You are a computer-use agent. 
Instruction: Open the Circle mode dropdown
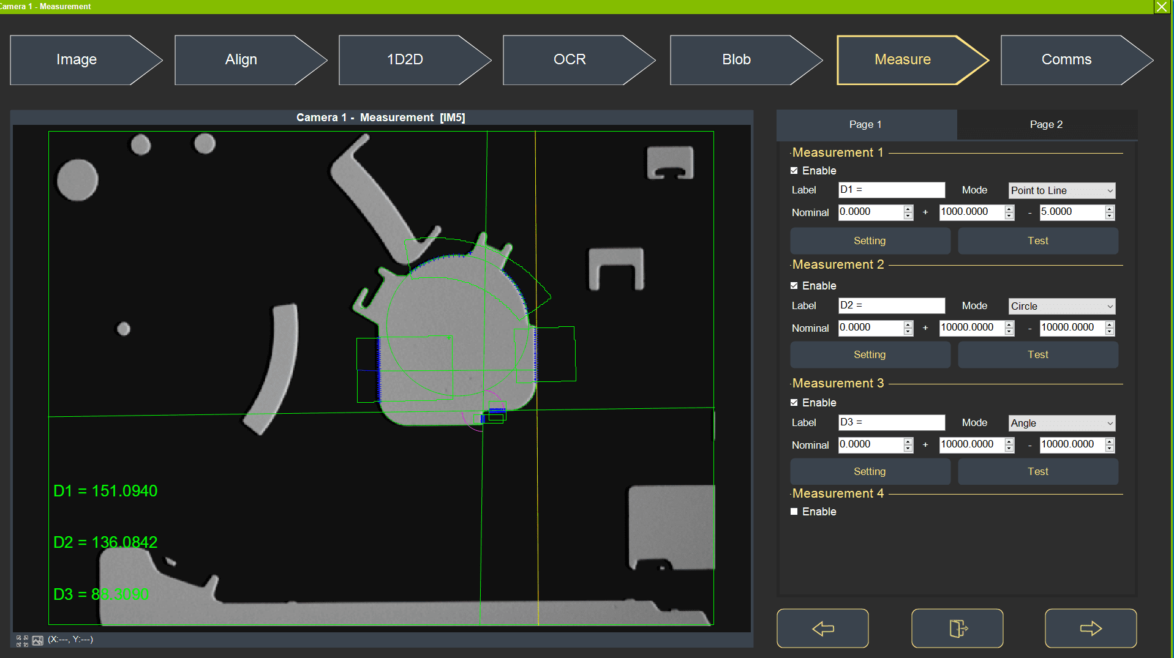(x=1062, y=306)
